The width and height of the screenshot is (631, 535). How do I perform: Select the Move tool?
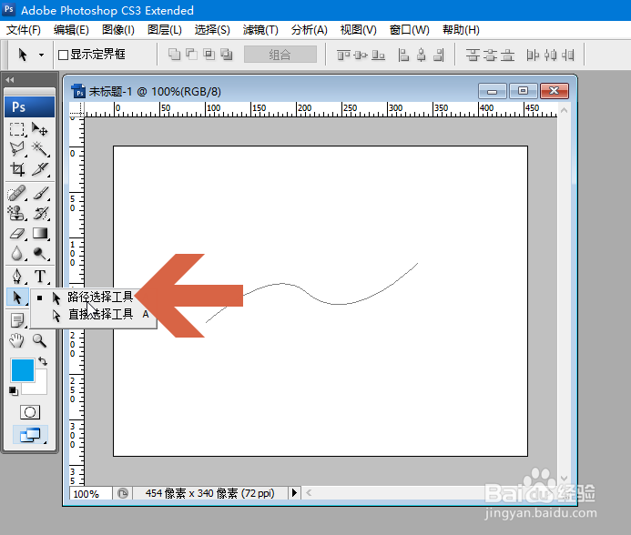[40, 129]
